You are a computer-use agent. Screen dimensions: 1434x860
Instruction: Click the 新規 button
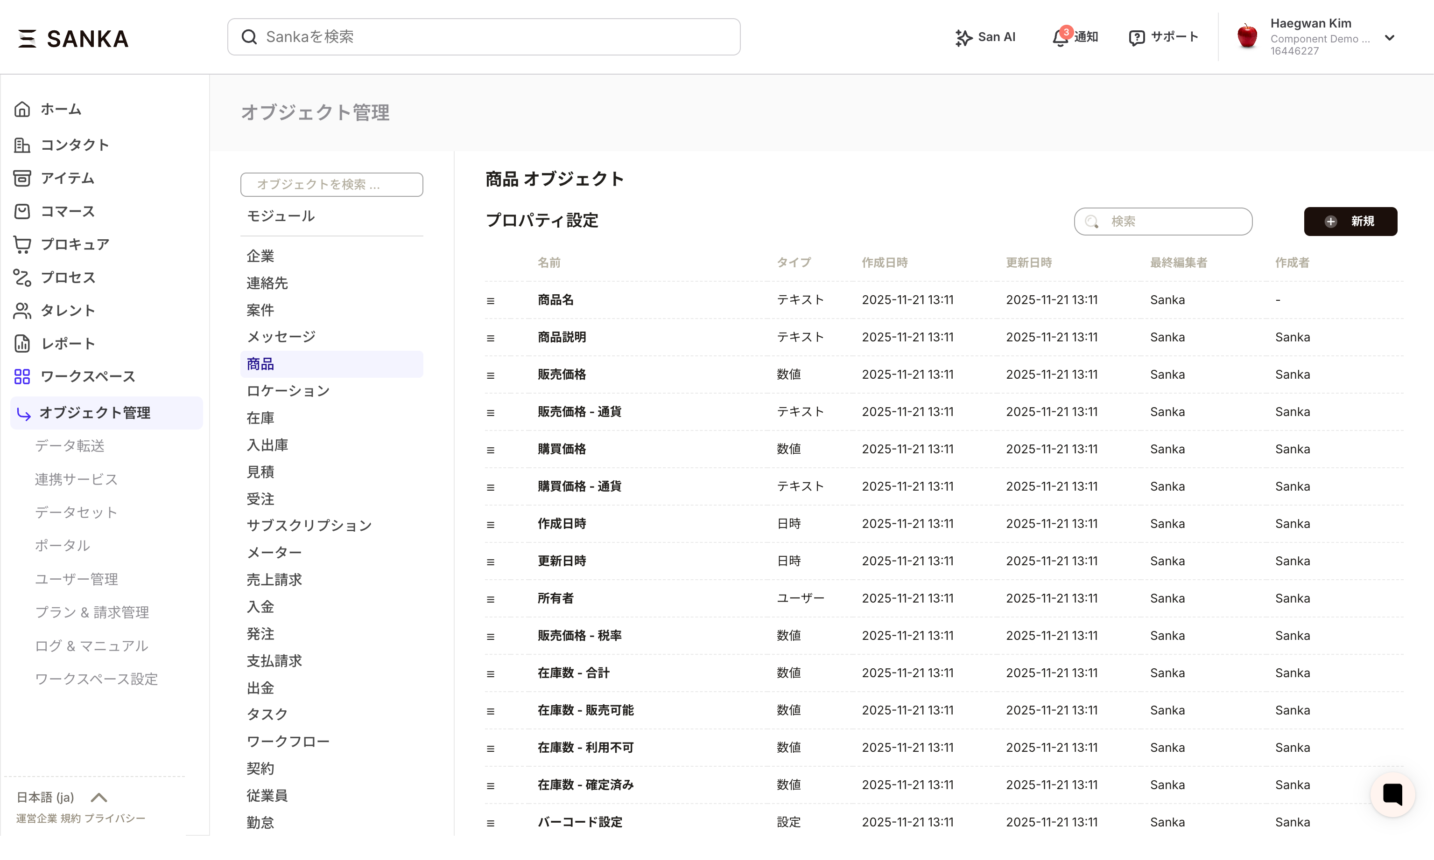[x=1350, y=221]
